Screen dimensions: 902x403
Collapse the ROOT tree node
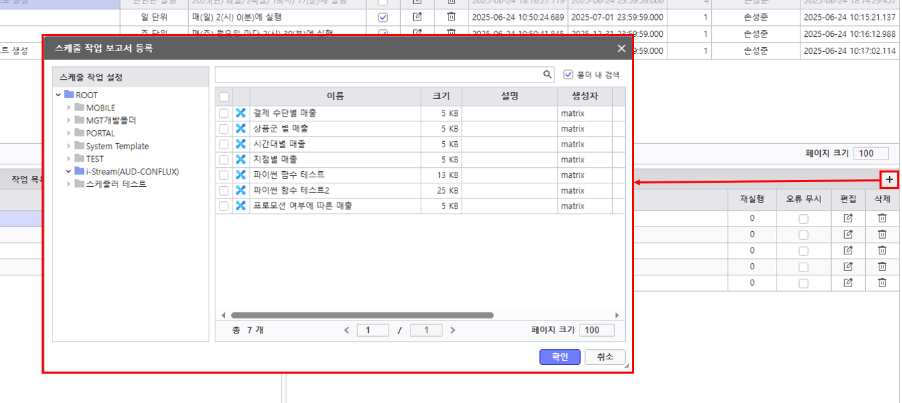59,95
